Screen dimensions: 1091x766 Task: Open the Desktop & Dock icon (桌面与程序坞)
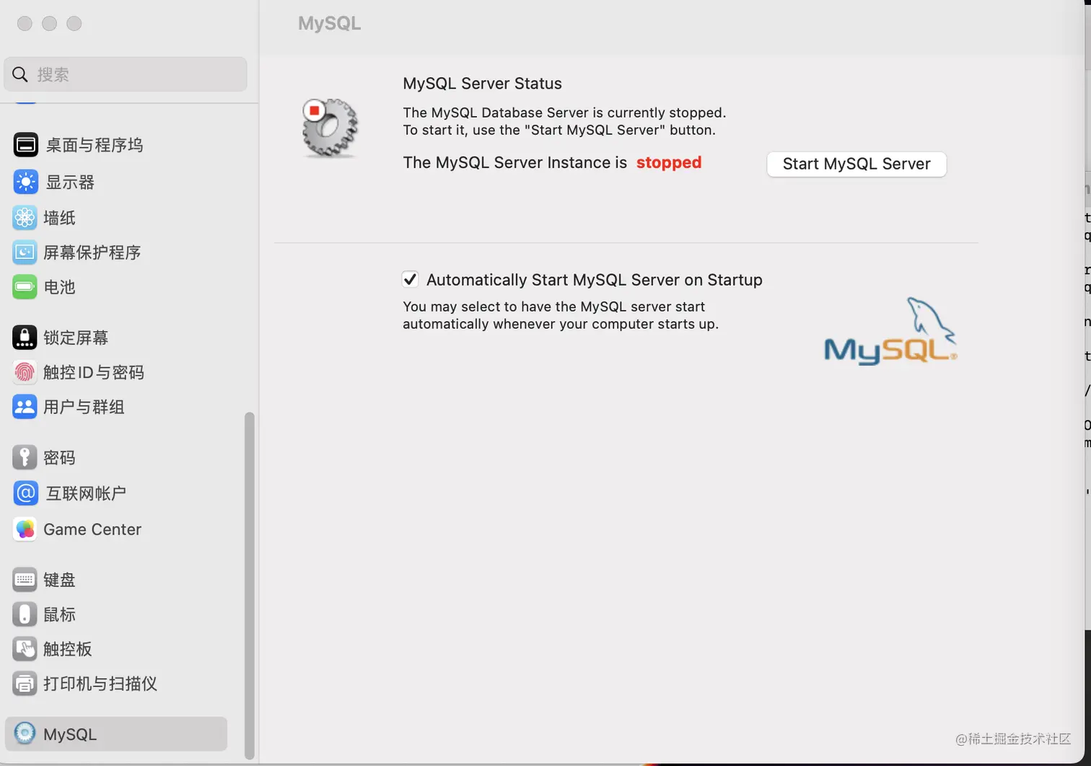(x=25, y=145)
